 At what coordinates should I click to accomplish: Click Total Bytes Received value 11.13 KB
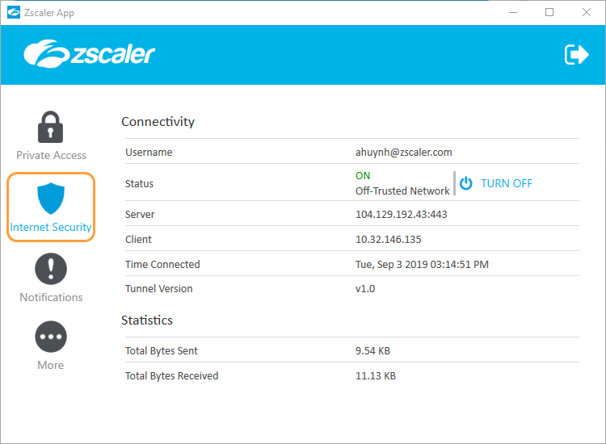coord(375,376)
